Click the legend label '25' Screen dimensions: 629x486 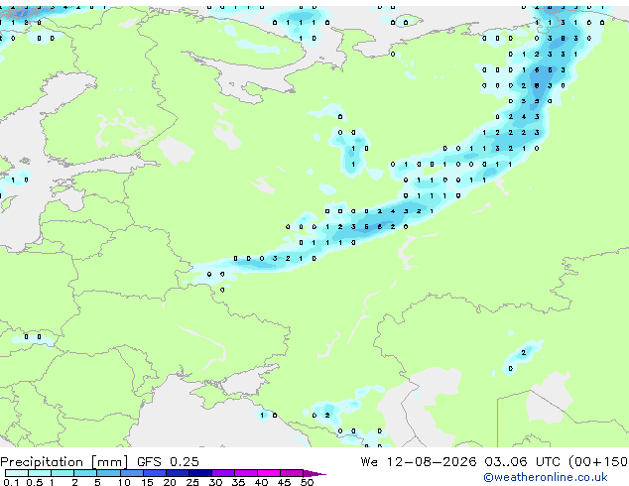(192, 482)
